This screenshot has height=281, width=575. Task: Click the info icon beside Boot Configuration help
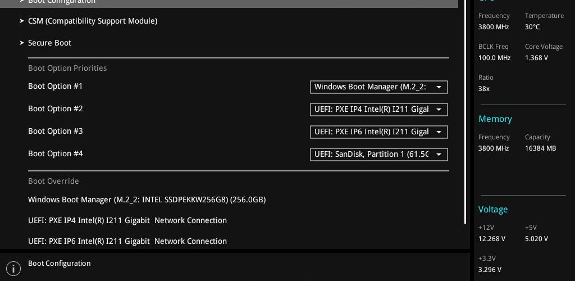[x=13, y=269]
